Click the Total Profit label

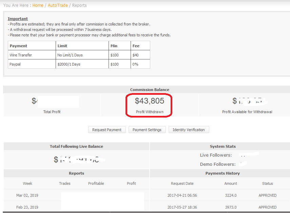pos(52,112)
